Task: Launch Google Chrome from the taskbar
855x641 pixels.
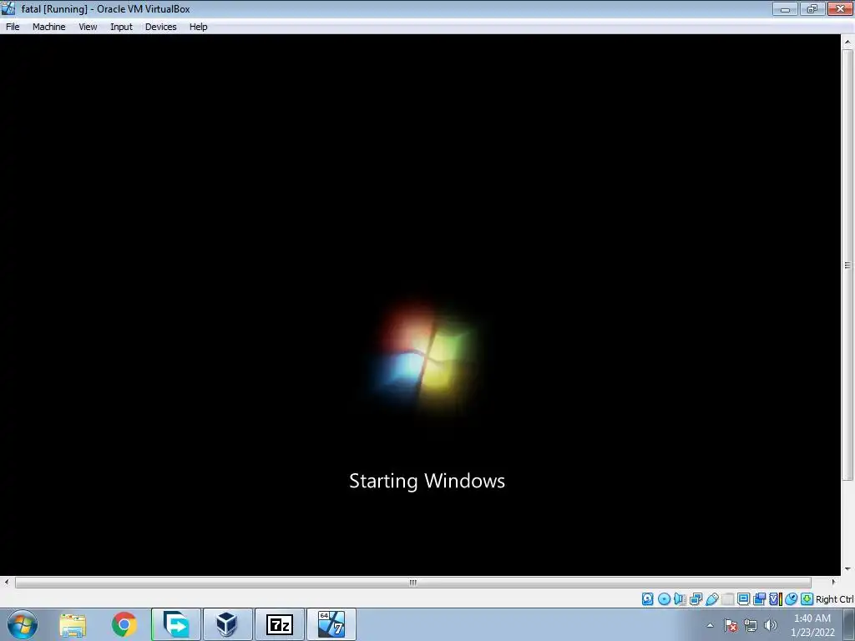Action: pos(124,624)
